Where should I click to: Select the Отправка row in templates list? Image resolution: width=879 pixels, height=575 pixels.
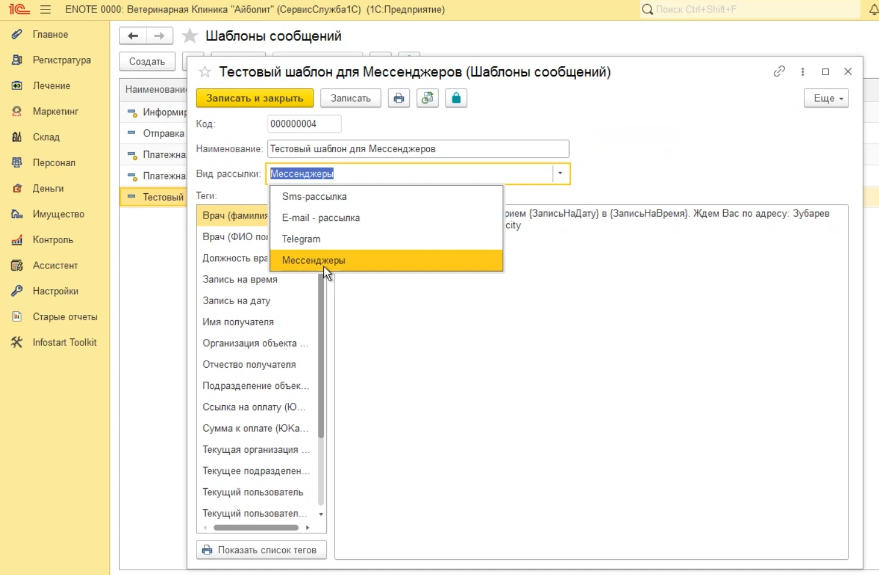154,133
